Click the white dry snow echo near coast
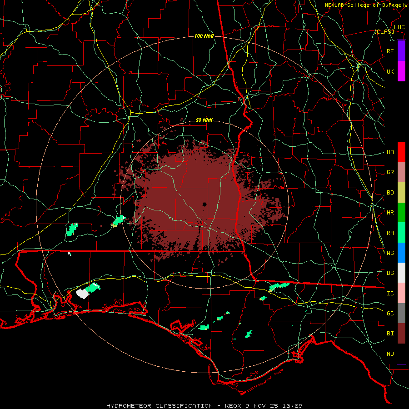This screenshot has width=409, height=409. [82, 294]
